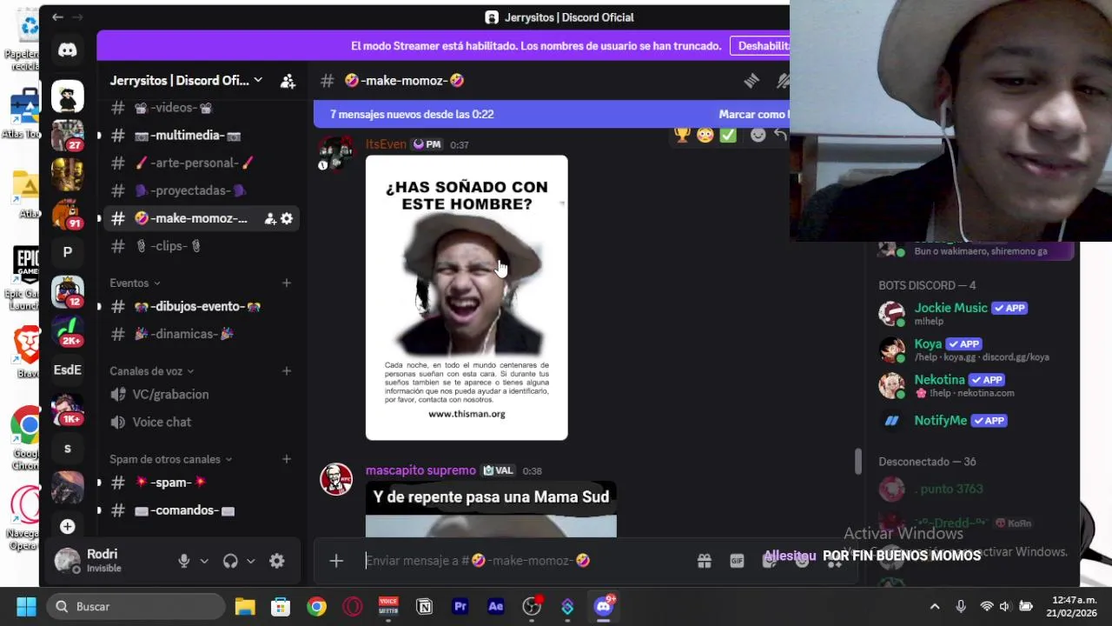Screen dimensions: 1112x626
Task: Open the -dibujos-evento- channel
Action: (201, 306)
